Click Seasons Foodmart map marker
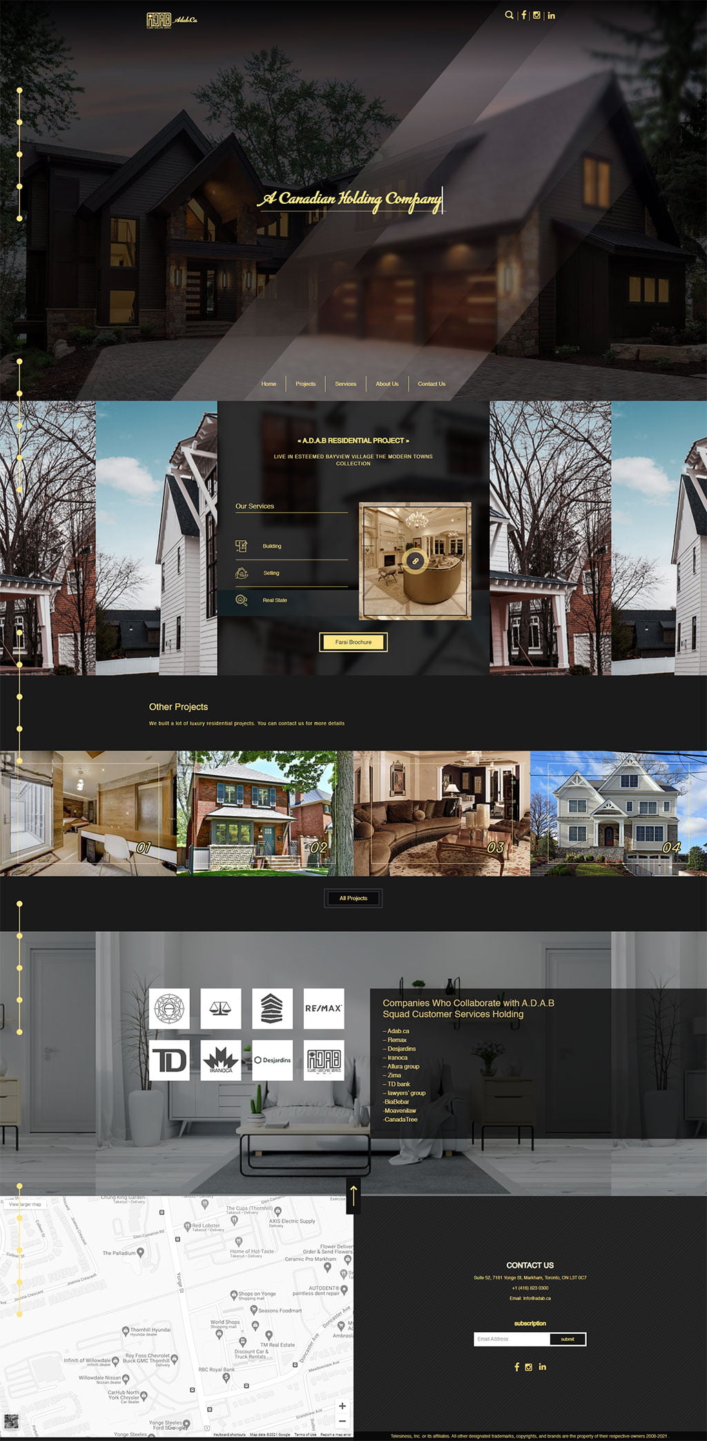This screenshot has height=1441, width=707. click(253, 1310)
